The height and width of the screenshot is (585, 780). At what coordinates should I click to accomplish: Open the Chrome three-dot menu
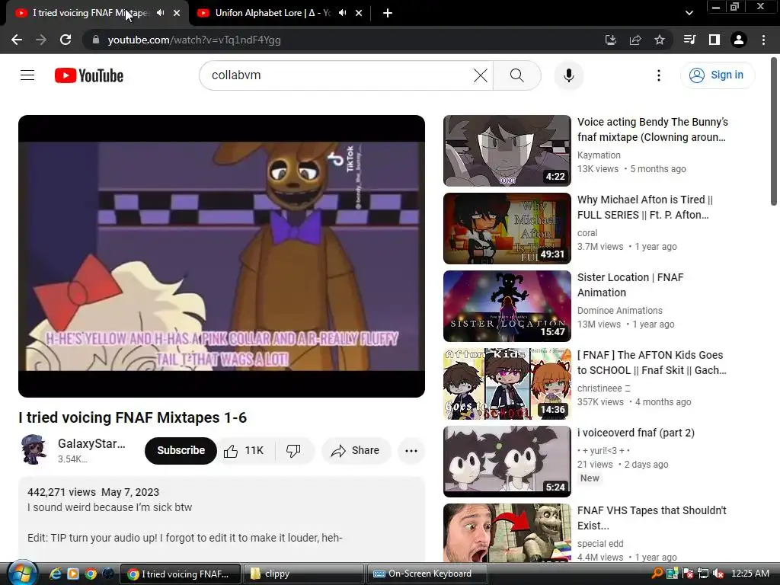(763, 40)
